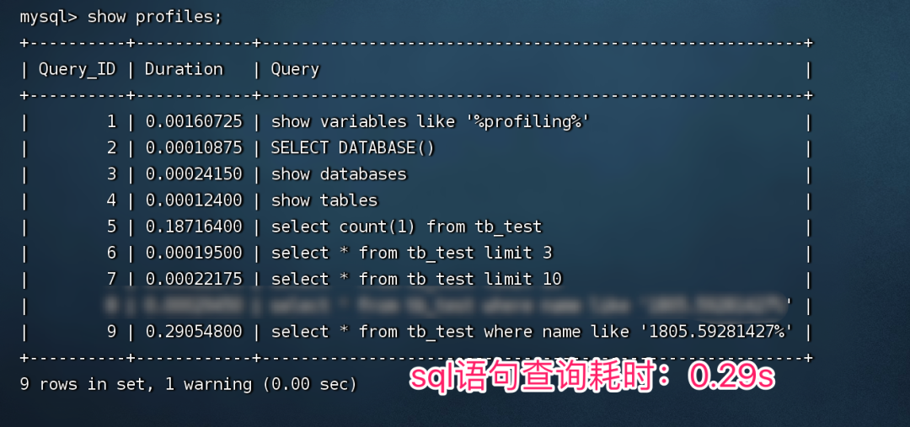Click the Query_ID column header

point(77,69)
